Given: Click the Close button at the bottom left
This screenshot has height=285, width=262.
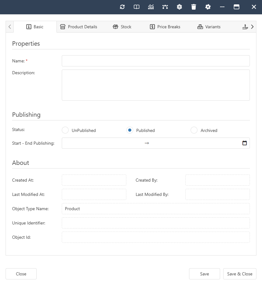Looking at the screenshot, I should 21,274.
